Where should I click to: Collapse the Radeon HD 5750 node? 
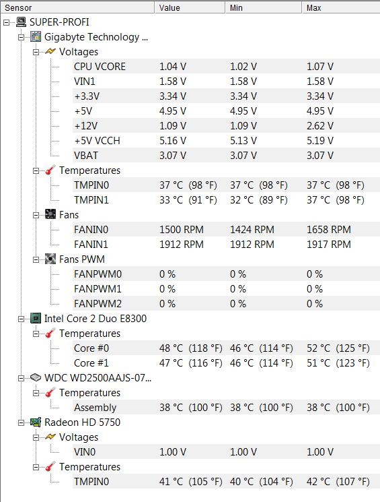(21, 423)
